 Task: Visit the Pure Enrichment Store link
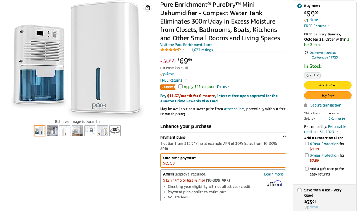tap(186, 45)
